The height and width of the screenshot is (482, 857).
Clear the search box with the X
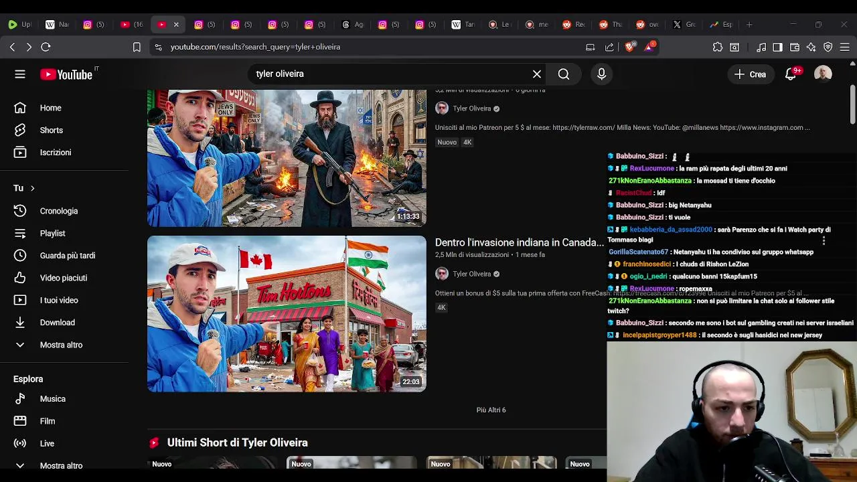pos(537,74)
